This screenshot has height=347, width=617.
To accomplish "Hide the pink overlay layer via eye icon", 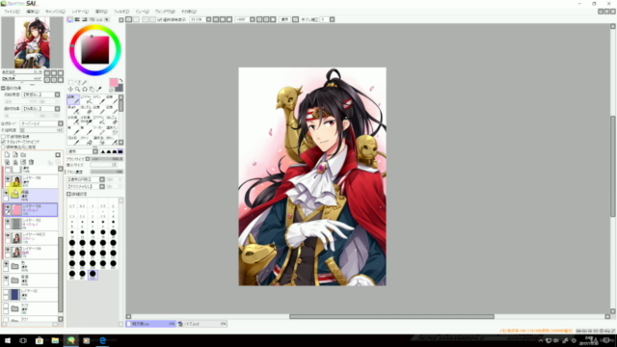I will 8,207.
